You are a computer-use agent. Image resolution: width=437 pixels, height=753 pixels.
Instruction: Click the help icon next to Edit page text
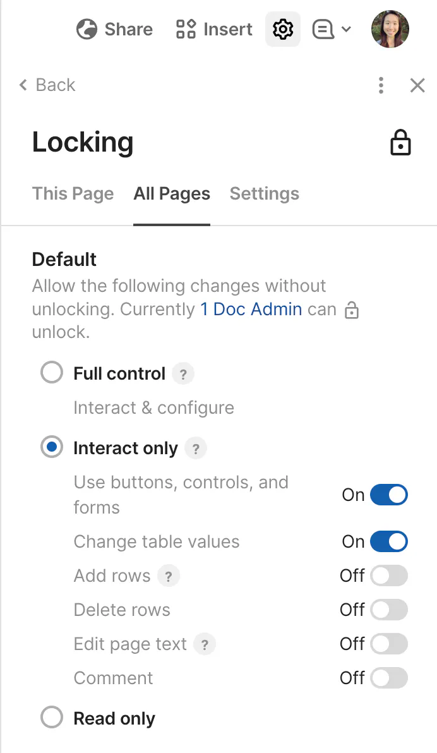pos(205,644)
